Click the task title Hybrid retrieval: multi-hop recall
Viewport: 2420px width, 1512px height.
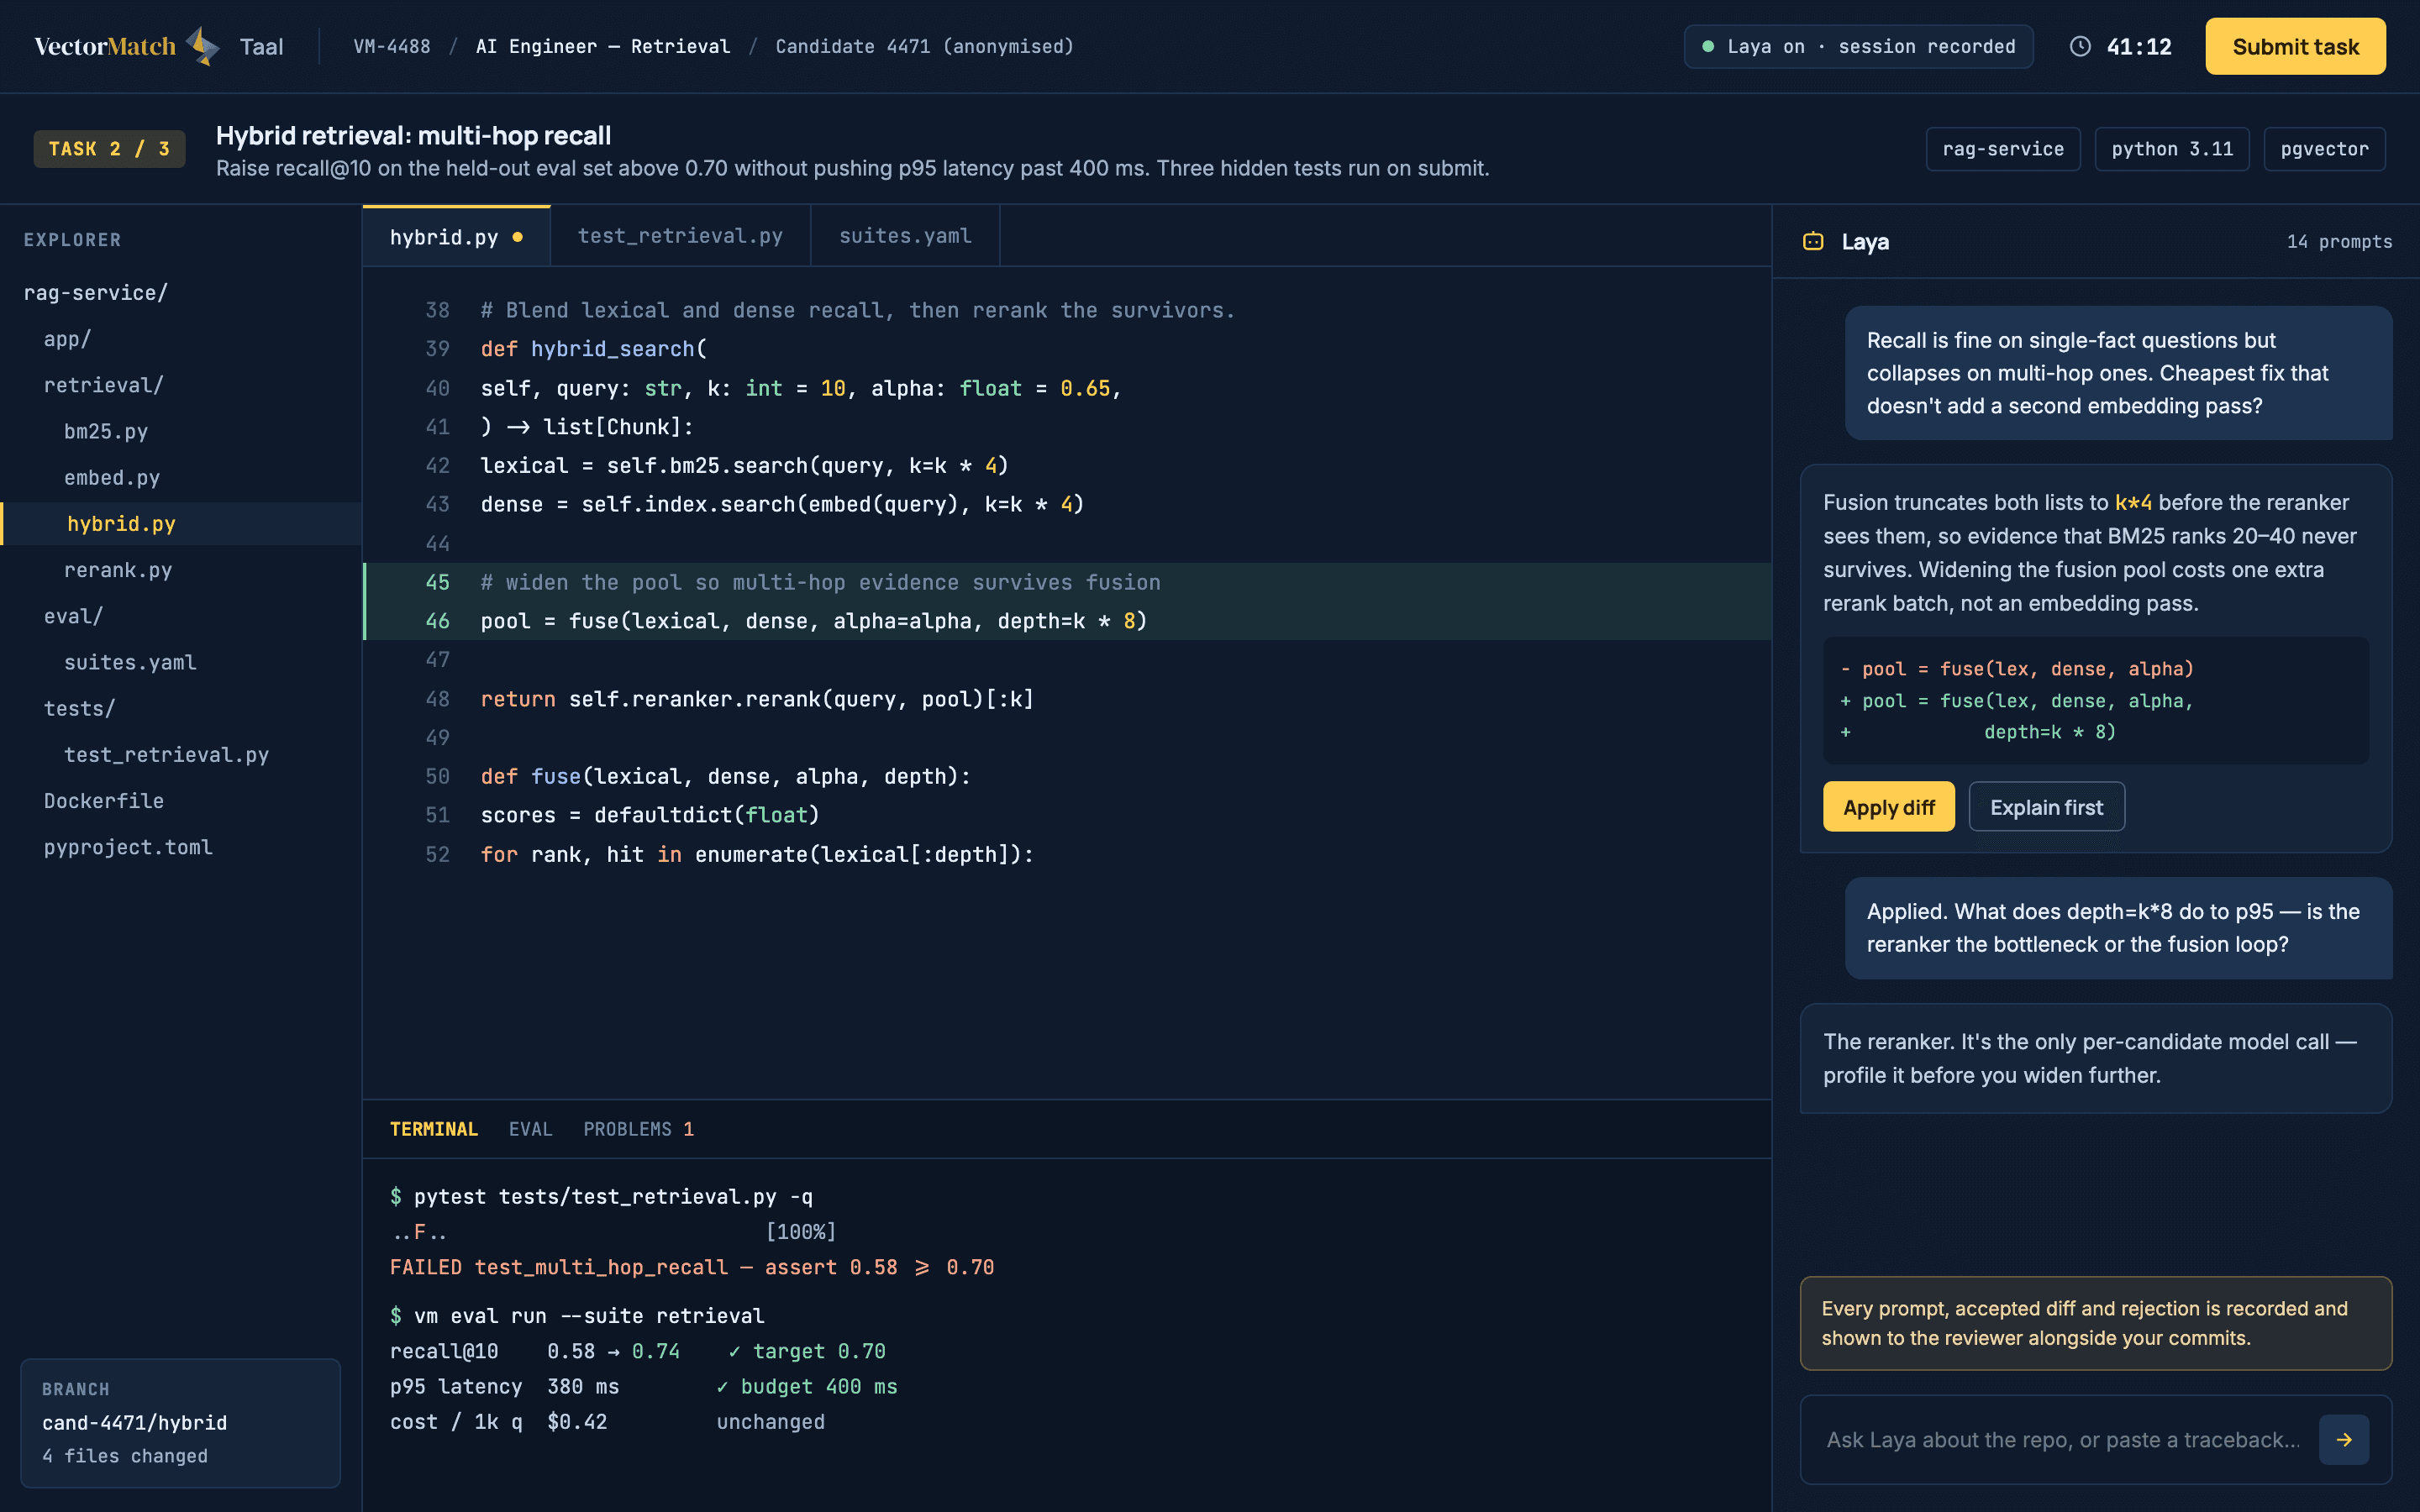[x=413, y=135]
